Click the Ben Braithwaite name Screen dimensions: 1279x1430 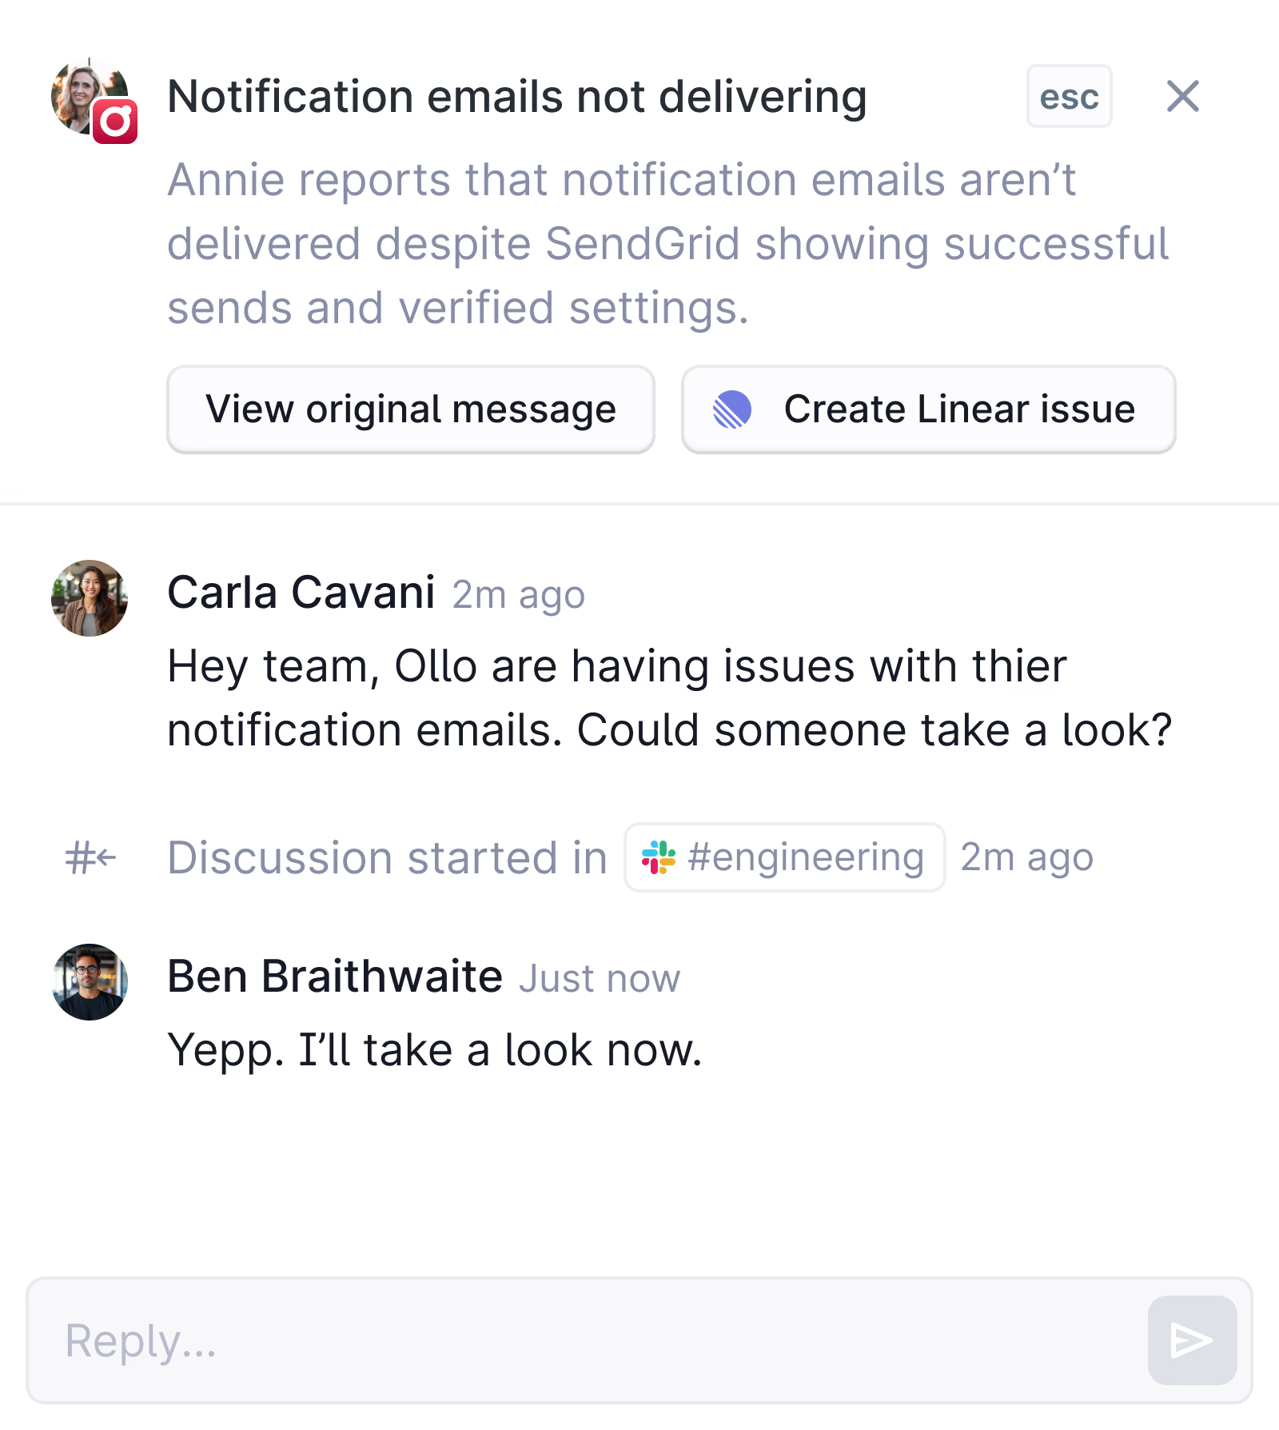[335, 977]
